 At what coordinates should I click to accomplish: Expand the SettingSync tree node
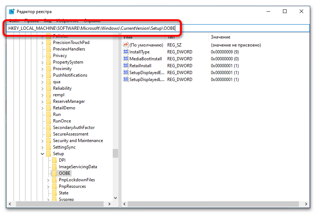(42, 148)
